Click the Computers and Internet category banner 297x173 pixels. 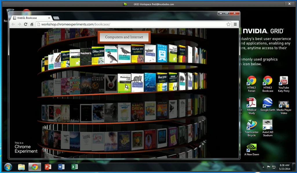(x=124, y=37)
